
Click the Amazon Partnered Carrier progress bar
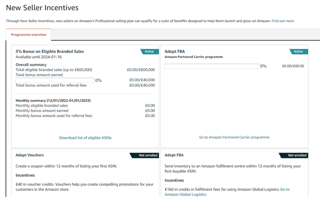212,66
